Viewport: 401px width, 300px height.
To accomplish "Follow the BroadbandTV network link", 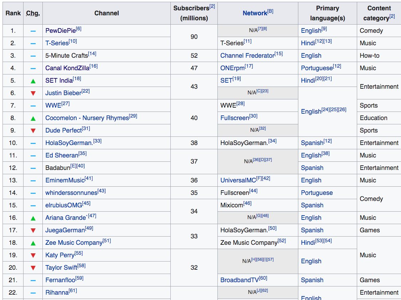I will pos(239,280).
